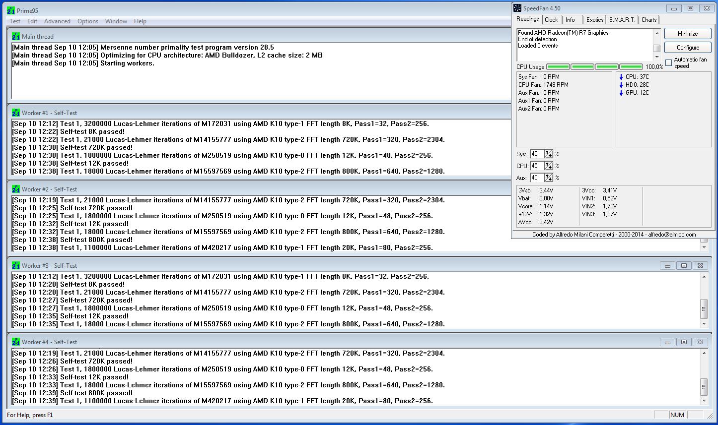Open the Window menu in Prime95
This screenshot has width=718, height=425.
click(116, 21)
